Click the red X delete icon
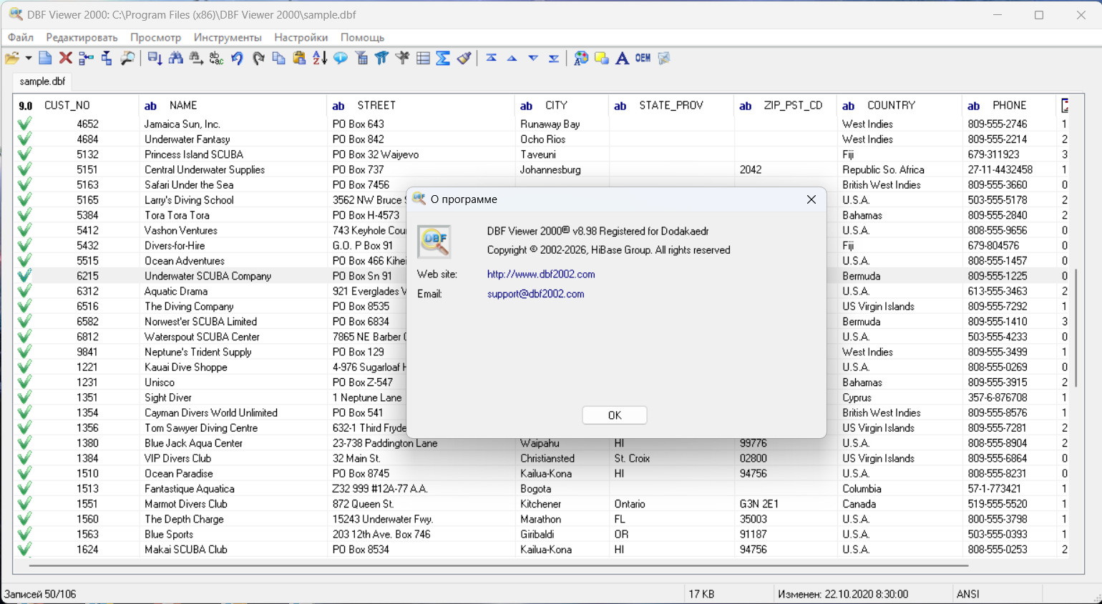Image resolution: width=1102 pixels, height=604 pixels. click(x=66, y=59)
